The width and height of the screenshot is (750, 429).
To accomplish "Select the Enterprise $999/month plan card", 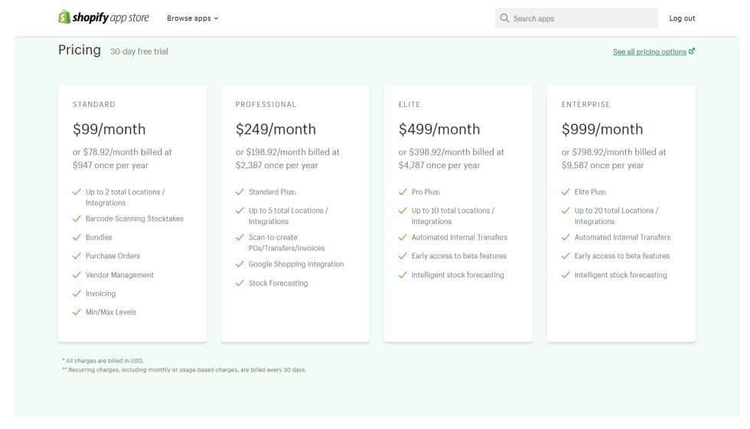I will (621, 213).
